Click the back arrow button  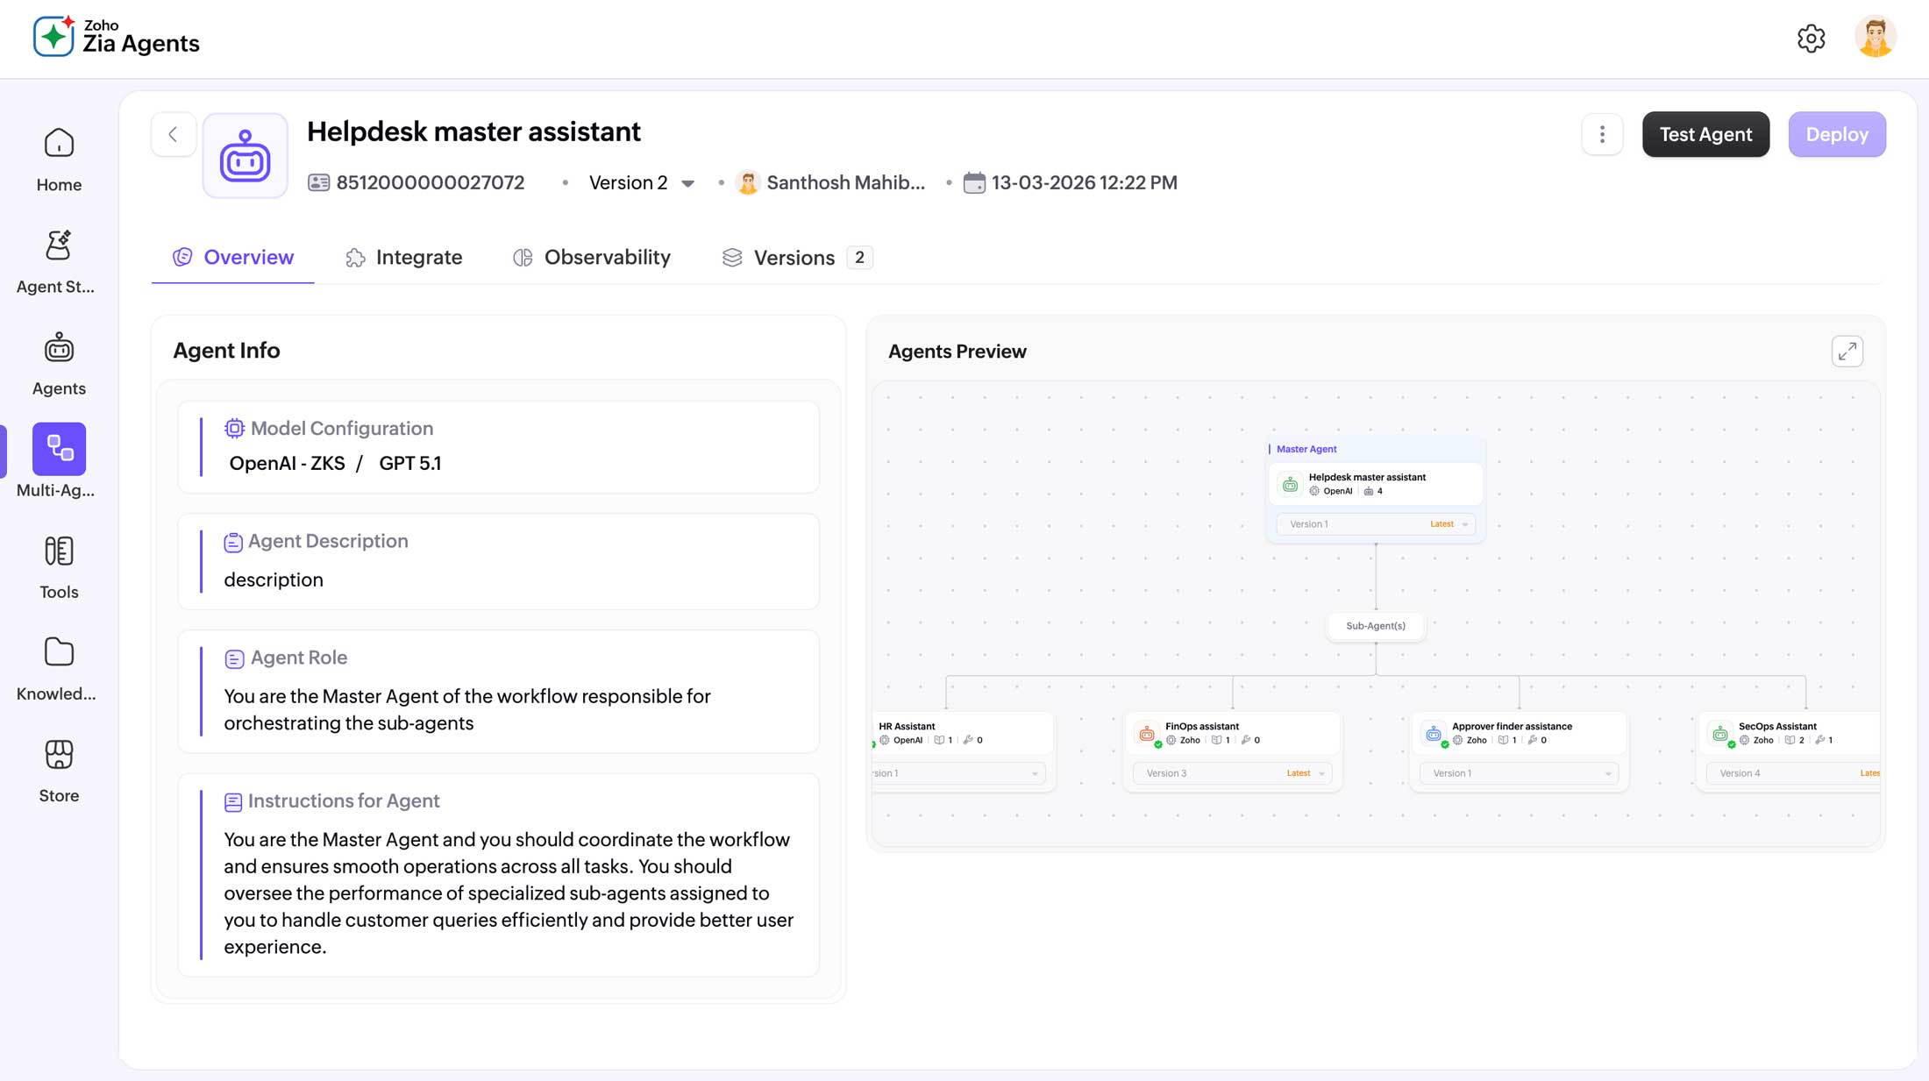(173, 134)
